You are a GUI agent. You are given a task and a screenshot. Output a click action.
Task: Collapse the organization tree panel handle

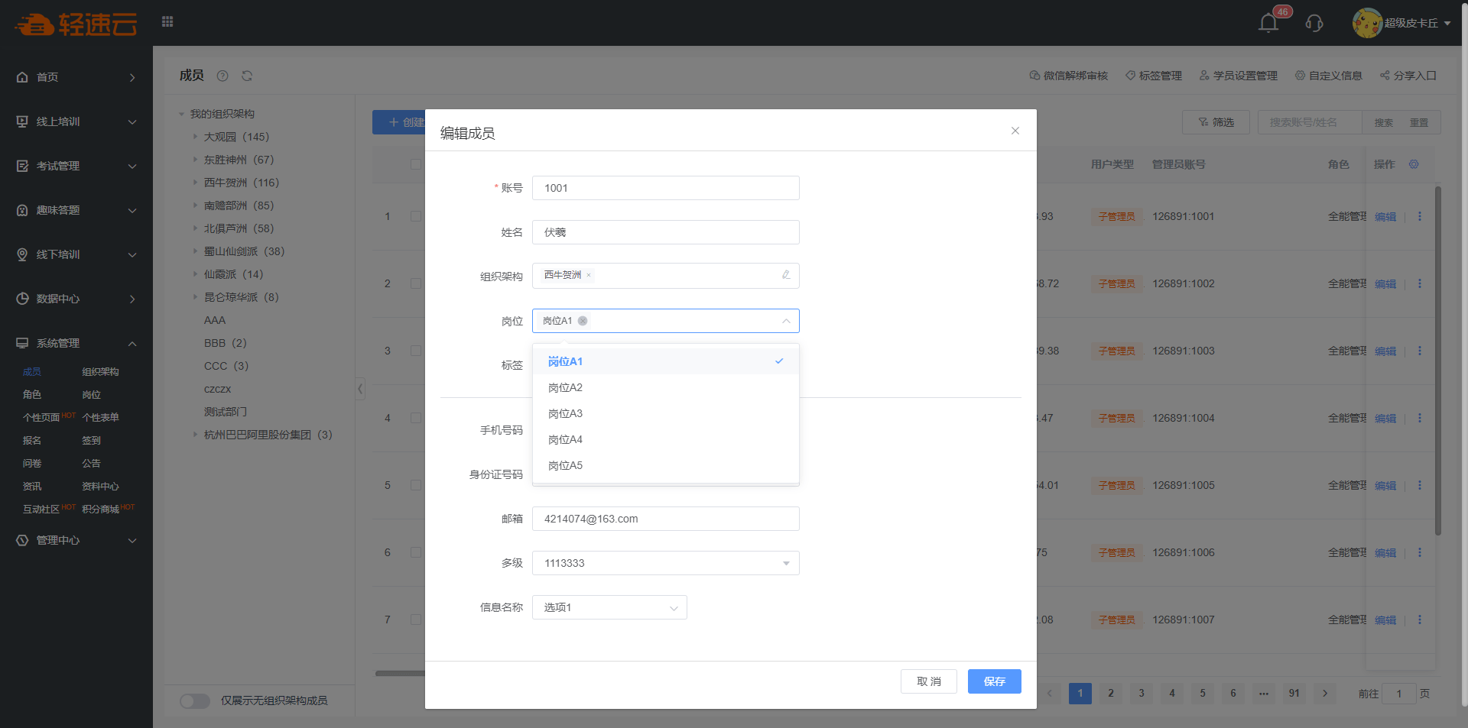360,389
